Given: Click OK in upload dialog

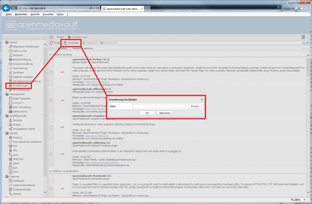Looking at the screenshot, I should pyautogui.click(x=147, y=113).
